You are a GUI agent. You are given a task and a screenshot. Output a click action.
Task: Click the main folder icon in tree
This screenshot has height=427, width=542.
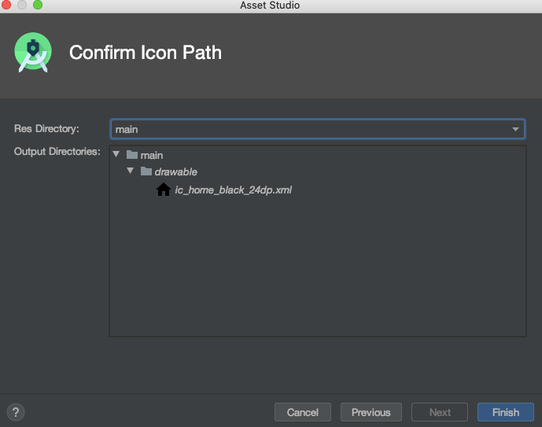[x=132, y=154]
